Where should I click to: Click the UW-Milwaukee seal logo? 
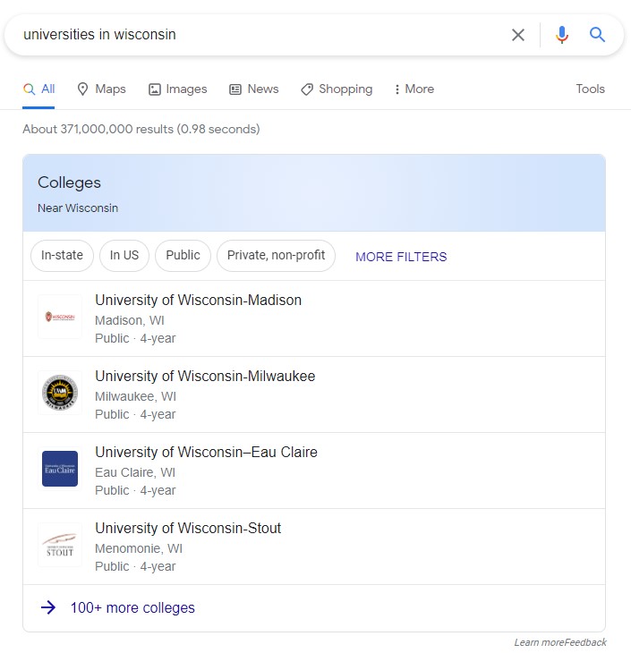[x=60, y=393]
